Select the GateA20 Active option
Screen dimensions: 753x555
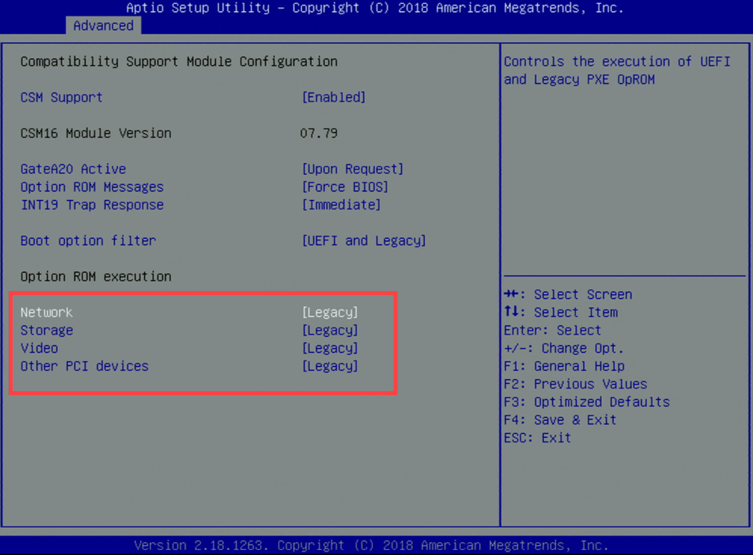click(73, 169)
